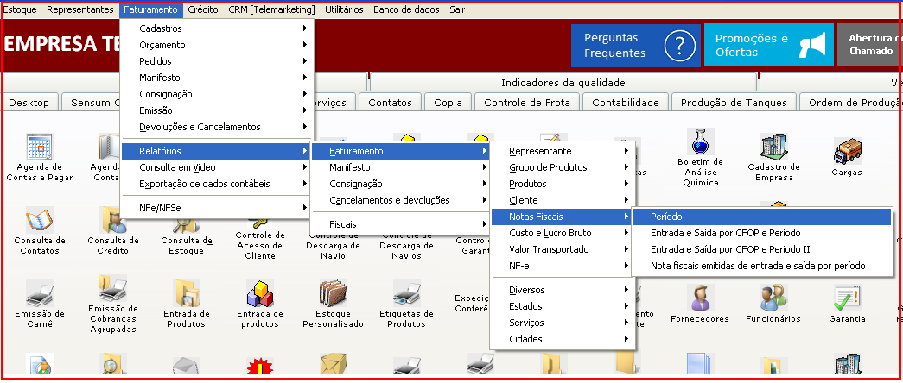Image resolution: width=903 pixels, height=383 pixels.
Task: Open the CRM [Telemarketing] menu
Action: click(x=272, y=9)
